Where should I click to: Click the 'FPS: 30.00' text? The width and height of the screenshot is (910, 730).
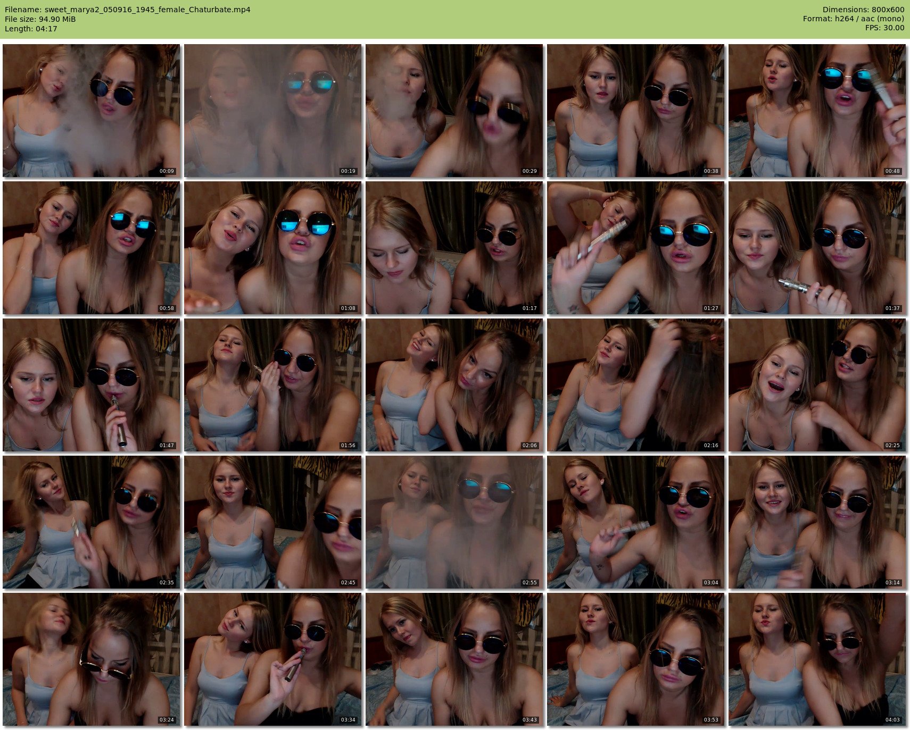click(x=884, y=28)
